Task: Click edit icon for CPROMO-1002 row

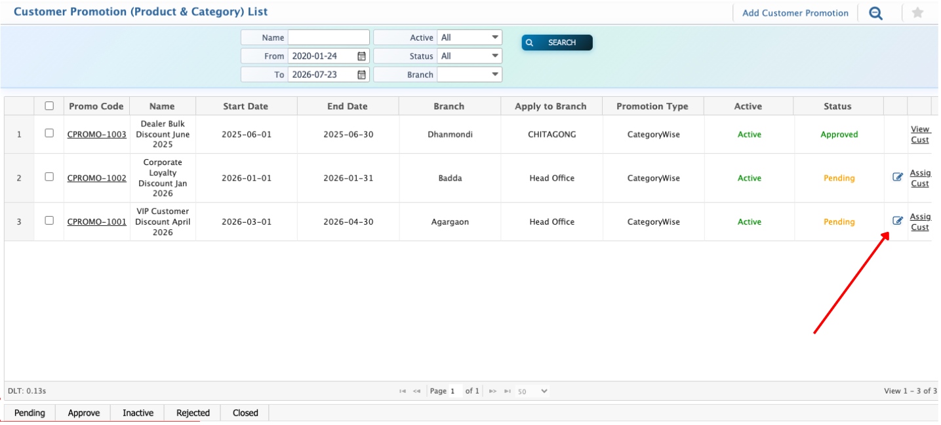Action: pos(898,177)
